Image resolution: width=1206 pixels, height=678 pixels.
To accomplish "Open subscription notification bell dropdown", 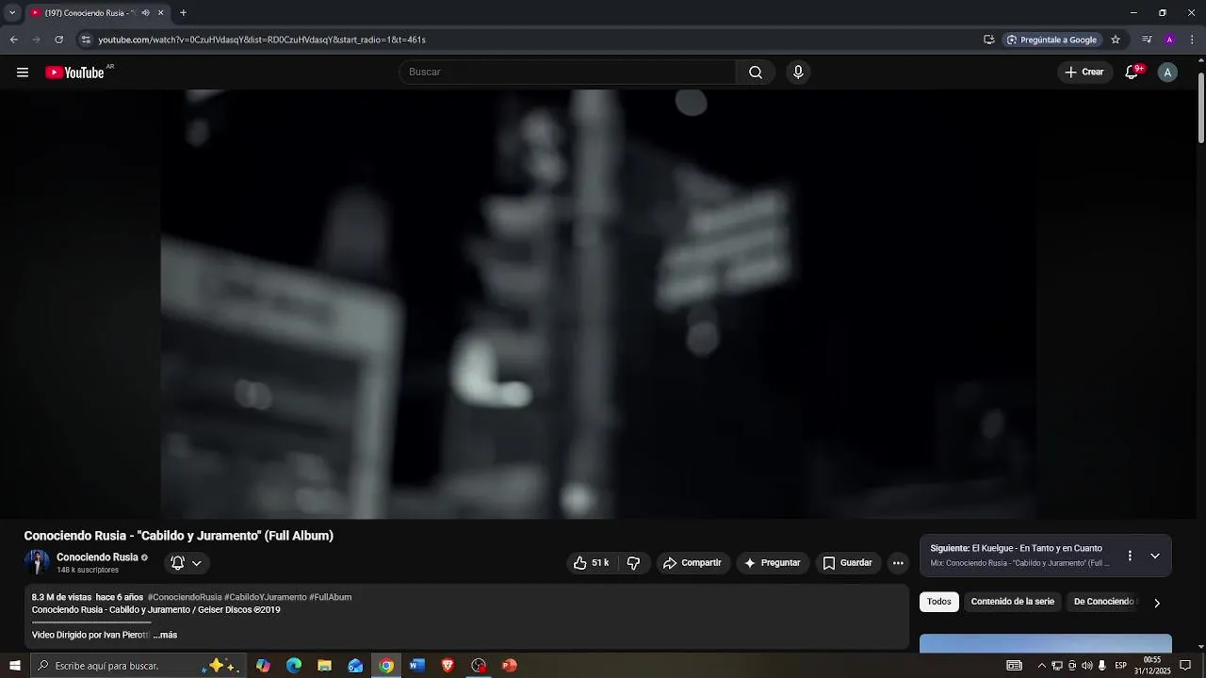I will point(187,563).
